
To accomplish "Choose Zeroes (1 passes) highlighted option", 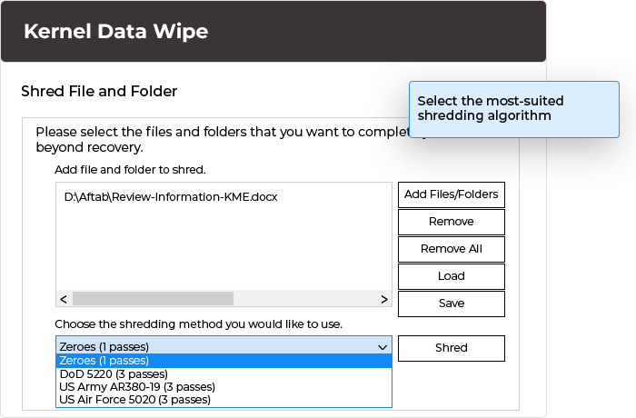I will [x=224, y=361].
